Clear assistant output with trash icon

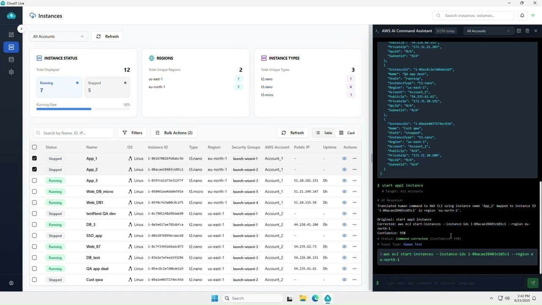[527, 31]
